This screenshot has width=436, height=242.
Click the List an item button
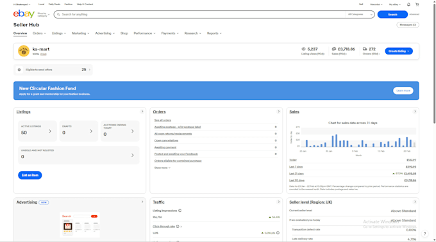pyautogui.click(x=30, y=175)
